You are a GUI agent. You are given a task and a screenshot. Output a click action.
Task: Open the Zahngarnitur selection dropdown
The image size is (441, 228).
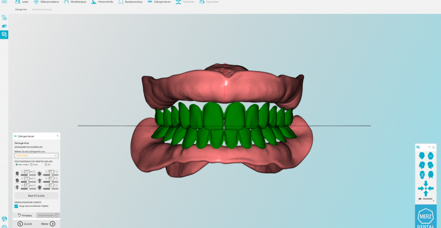click(36, 156)
